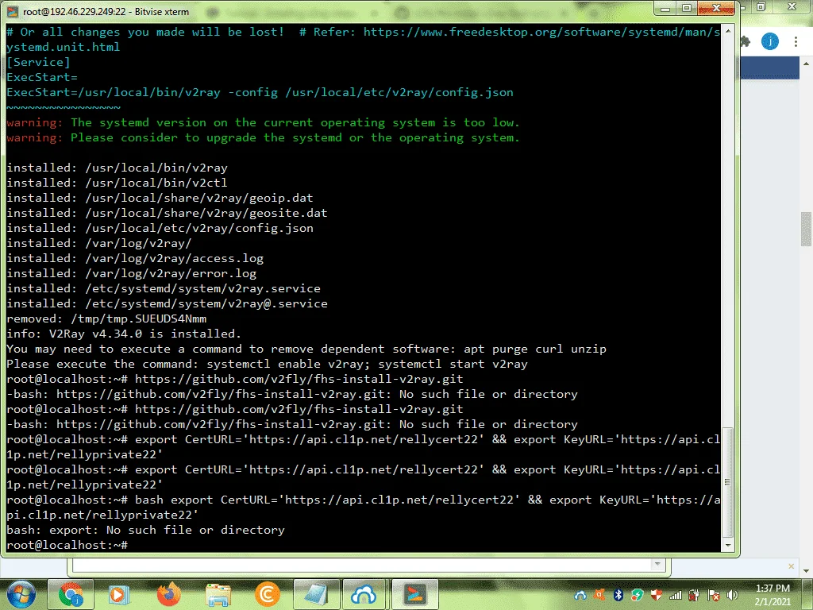The image size is (813, 610).
Task: Open Firefox from the taskbar
Action: coord(168,594)
